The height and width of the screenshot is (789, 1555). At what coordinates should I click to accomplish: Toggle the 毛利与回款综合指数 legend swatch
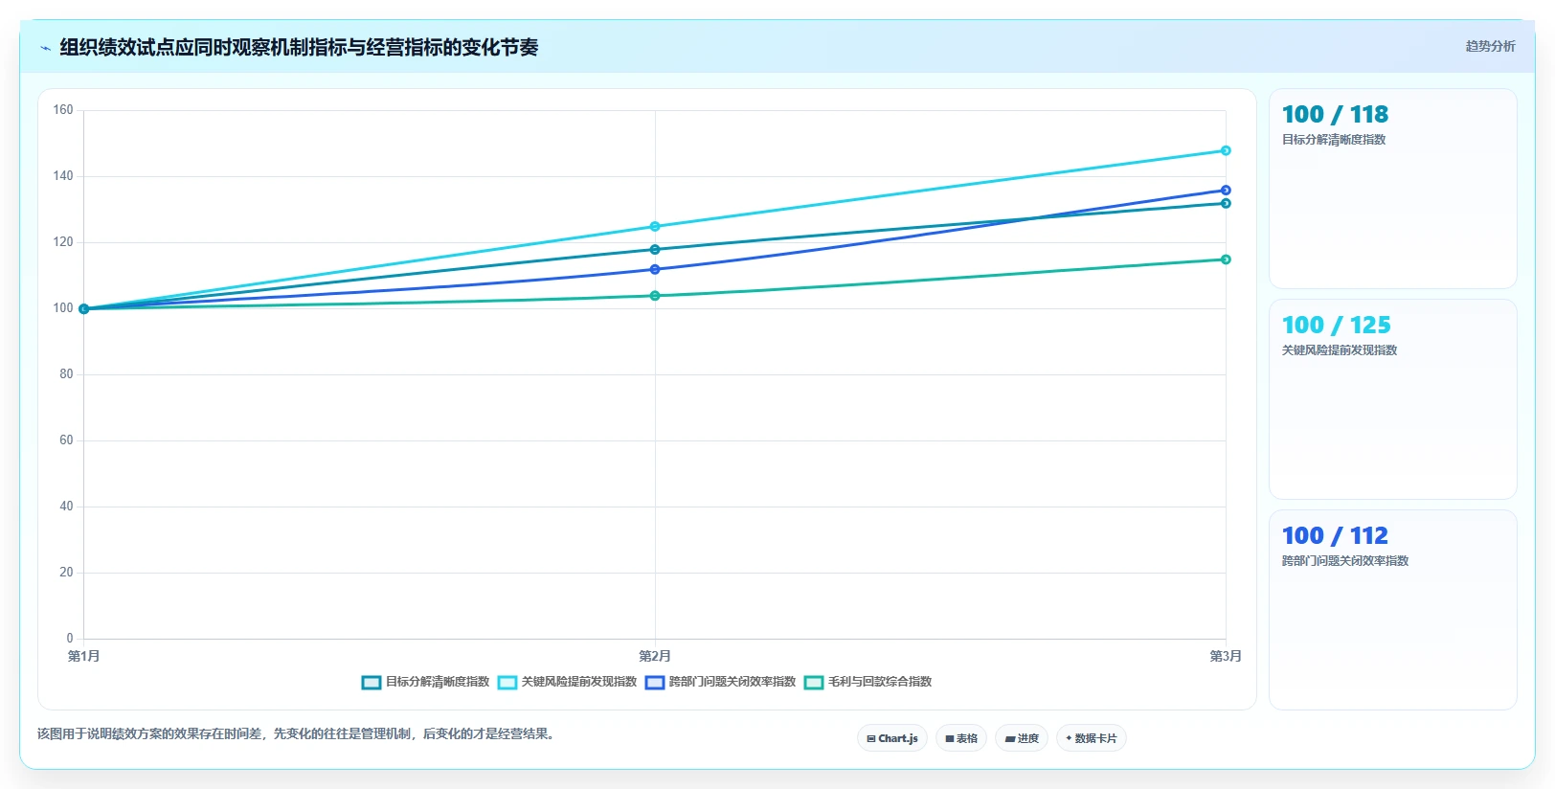(x=814, y=683)
